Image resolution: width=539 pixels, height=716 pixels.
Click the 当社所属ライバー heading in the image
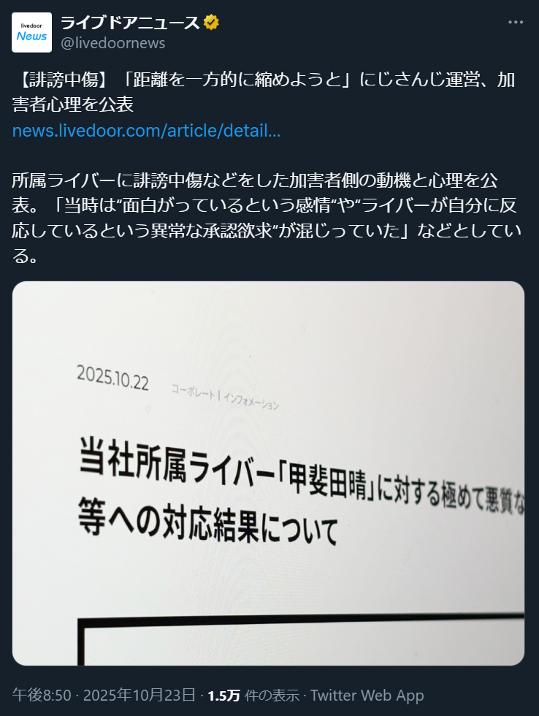pos(177,462)
